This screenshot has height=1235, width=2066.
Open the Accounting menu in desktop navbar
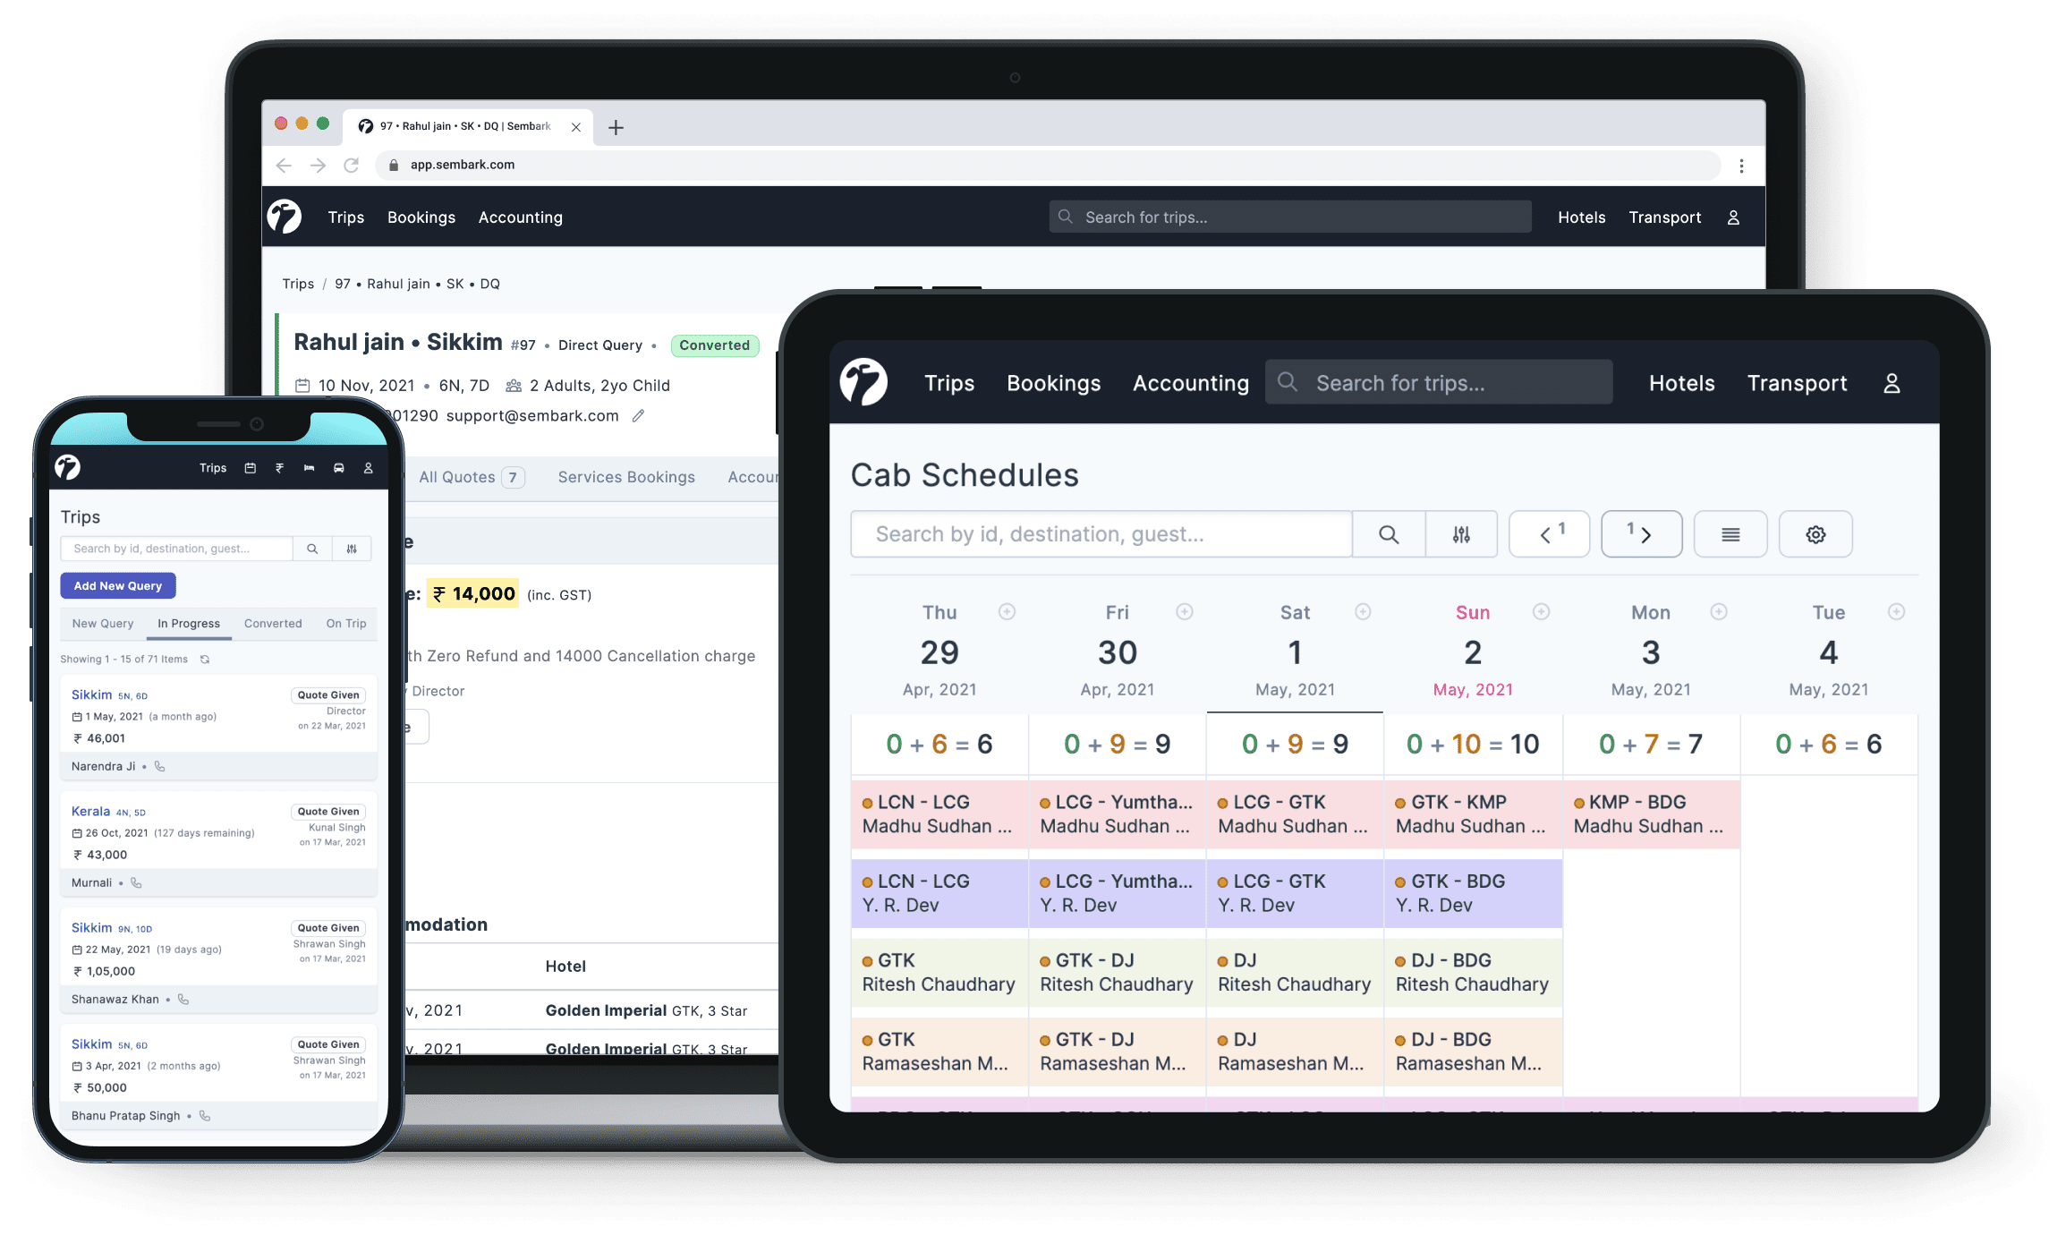[520, 217]
